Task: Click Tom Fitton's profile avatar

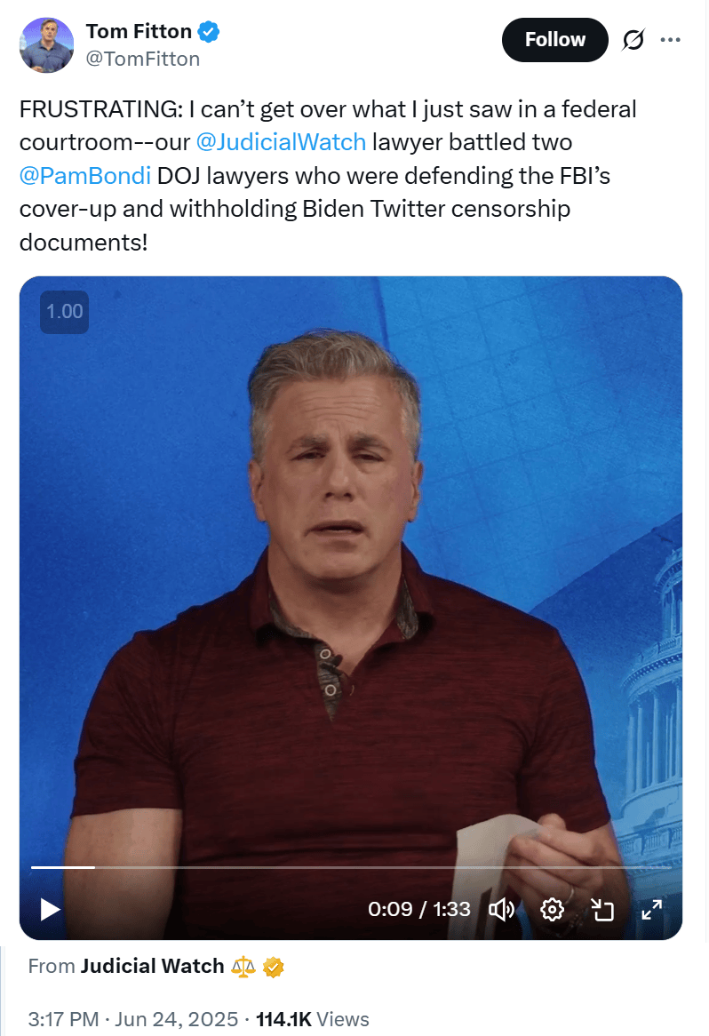Action: coord(46,45)
